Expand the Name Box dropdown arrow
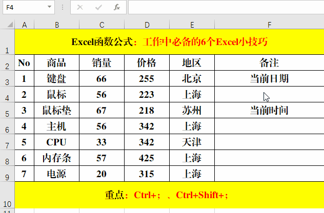The height and width of the screenshot is (213, 324). (49, 7)
